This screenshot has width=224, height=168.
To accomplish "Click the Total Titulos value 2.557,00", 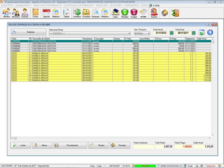I will [x=164, y=146].
